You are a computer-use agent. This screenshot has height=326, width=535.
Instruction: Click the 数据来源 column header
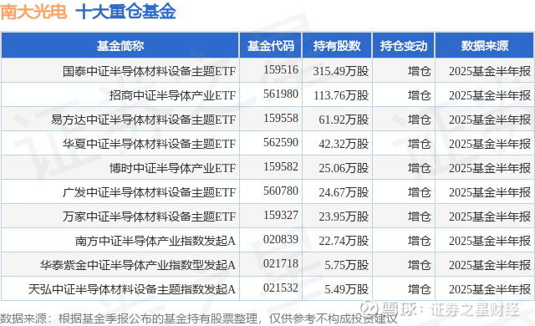(485, 46)
